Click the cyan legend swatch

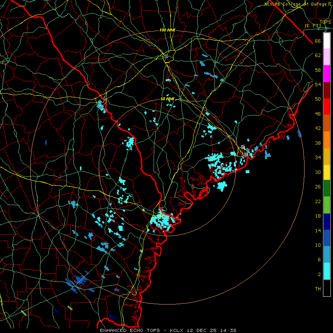click(x=327, y=271)
